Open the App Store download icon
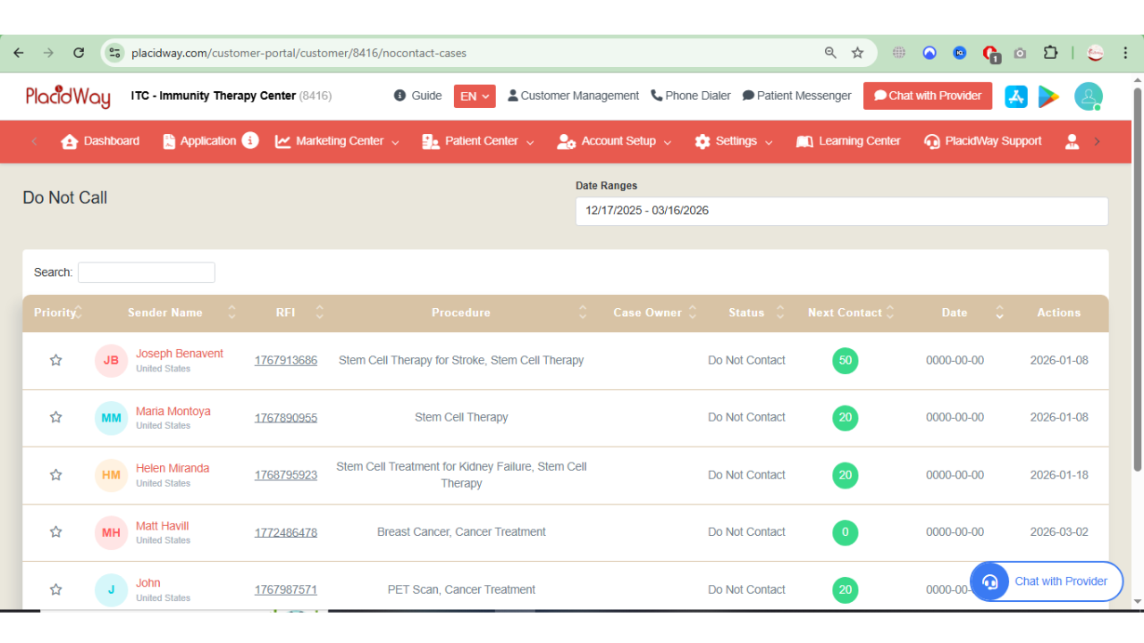 pyautogui.click(x=1016, y=96)
